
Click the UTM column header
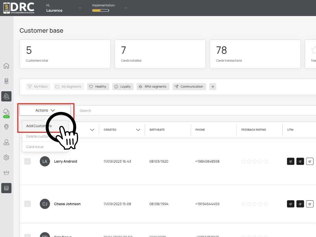290,130
